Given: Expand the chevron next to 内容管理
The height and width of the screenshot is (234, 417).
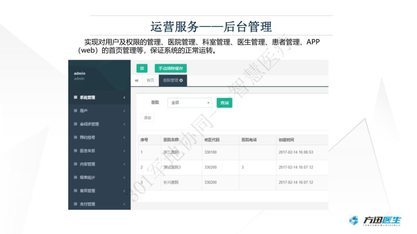Looking at the screenshot, I should (x=124, y=164).
